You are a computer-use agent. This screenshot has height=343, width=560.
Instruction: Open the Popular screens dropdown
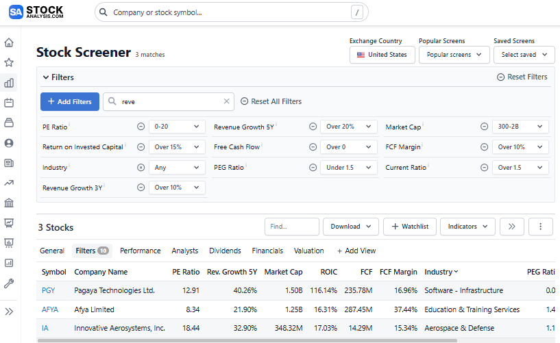(x=454, y=55)
